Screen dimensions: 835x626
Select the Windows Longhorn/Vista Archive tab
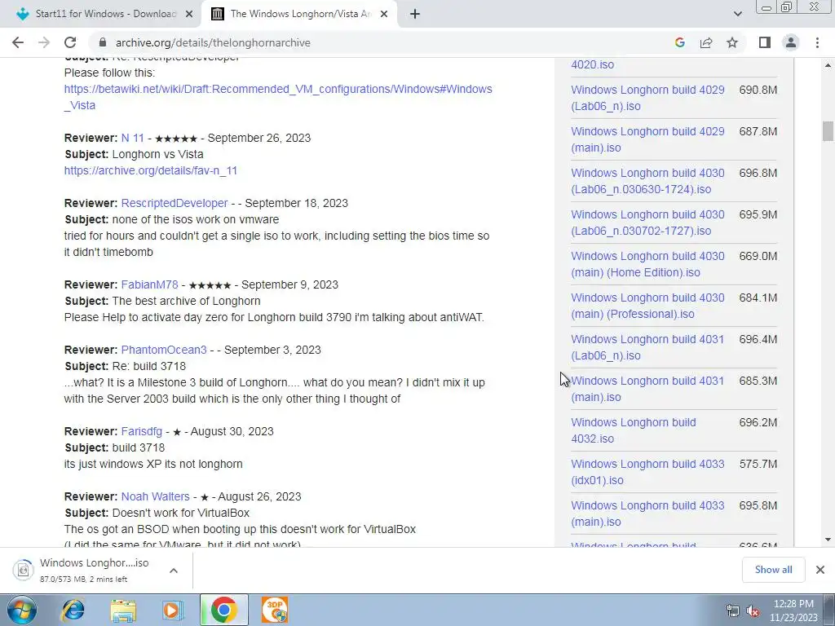pyautogui.click(x=299, y=14)
